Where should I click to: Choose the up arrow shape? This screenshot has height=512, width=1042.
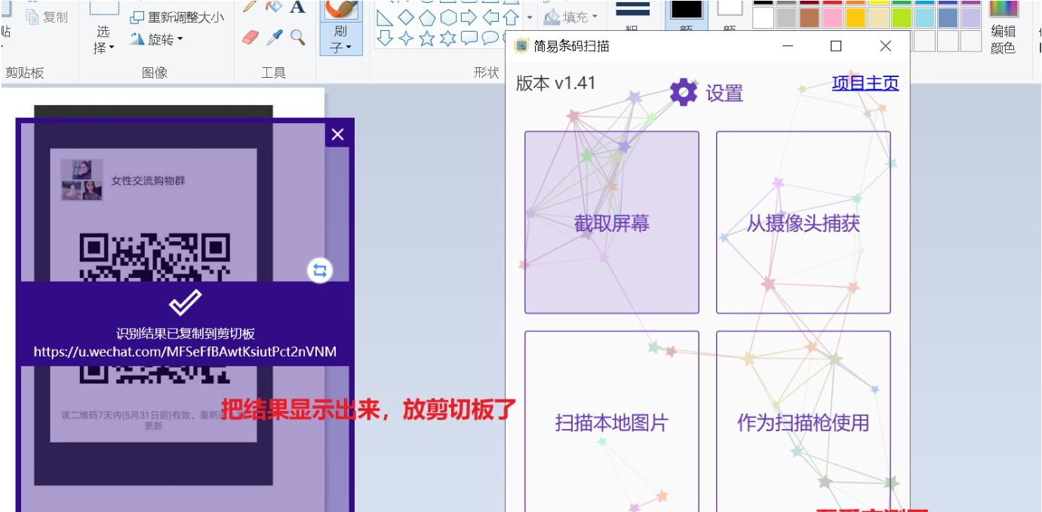(x=511, y=17)
